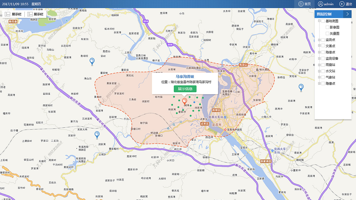The image size is (356, 200).
Task: Click the 2017/11/09 10:55 date text
Action: pyautogui.click(x=15, y=4)
